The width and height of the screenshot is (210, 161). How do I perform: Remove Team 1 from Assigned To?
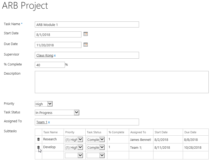(49, 122)
